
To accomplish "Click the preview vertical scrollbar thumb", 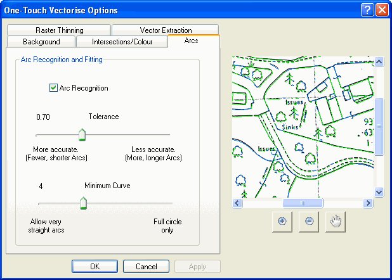I will [379, 127].
